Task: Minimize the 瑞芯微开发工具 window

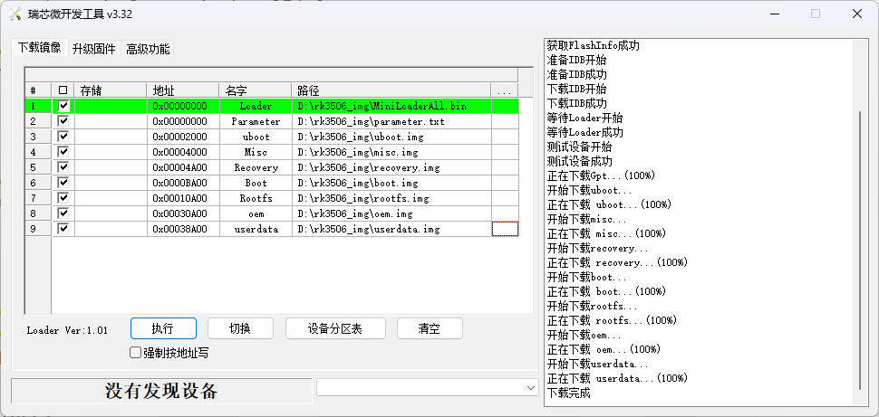Action: pos(774,14)
